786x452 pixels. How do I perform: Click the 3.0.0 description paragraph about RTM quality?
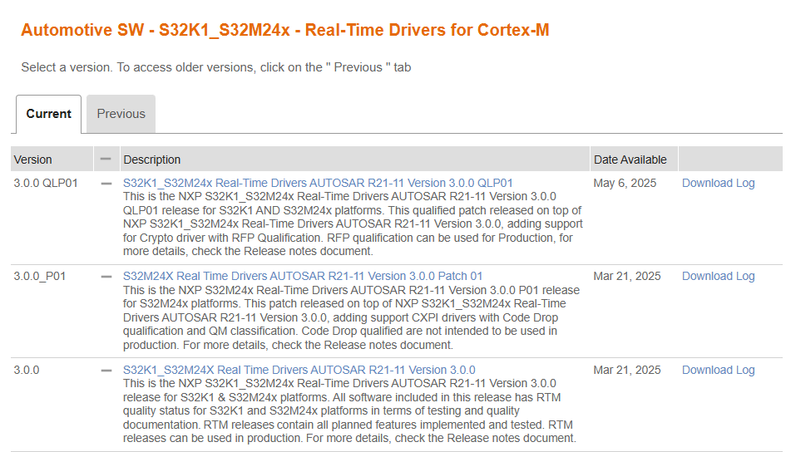[350, 411]
